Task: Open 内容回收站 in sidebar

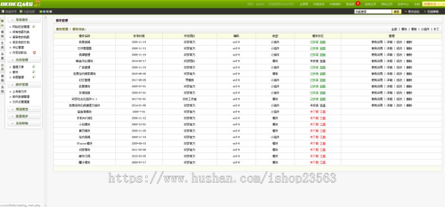Action: (19, 52)
